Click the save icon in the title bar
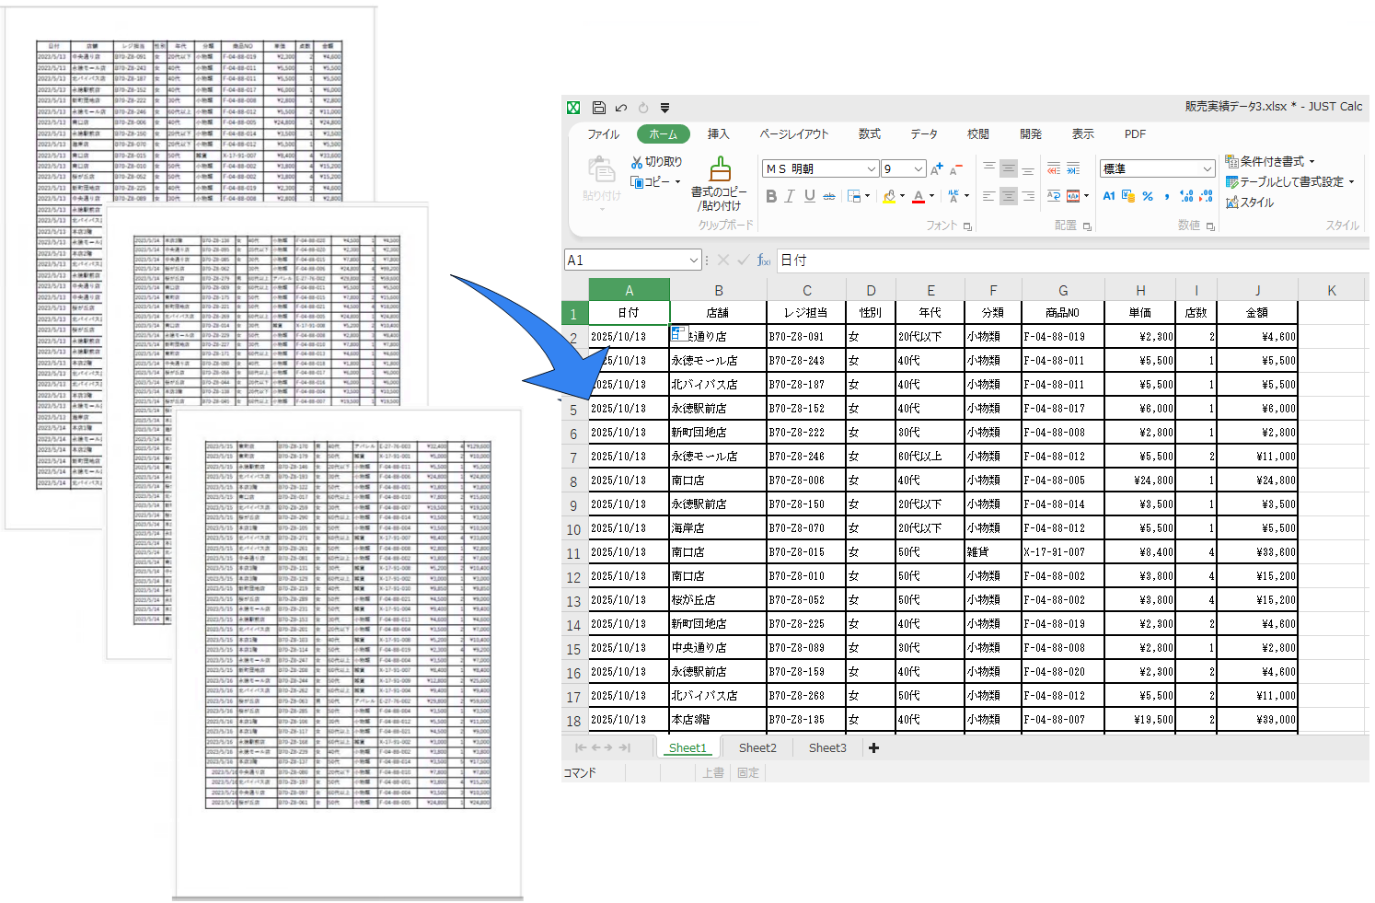Screen dimensions: 1375x903 pos(598,108)
